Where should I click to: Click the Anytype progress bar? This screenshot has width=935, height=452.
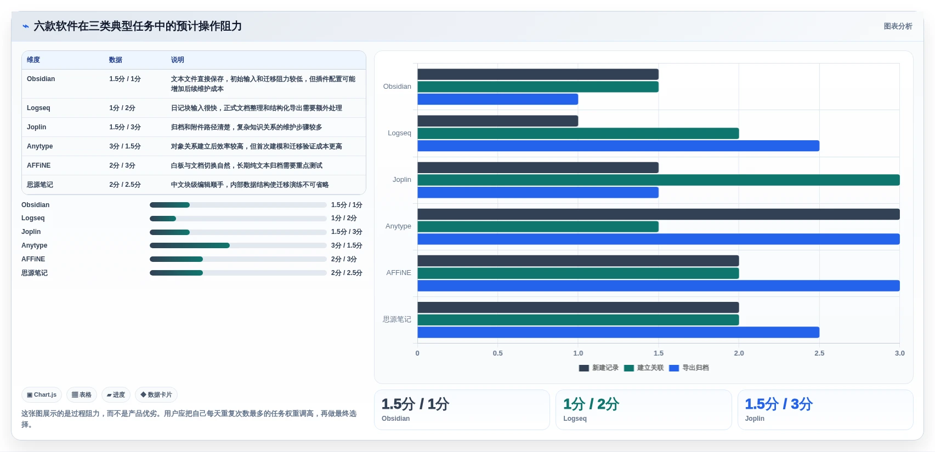[x=238, y=245]
